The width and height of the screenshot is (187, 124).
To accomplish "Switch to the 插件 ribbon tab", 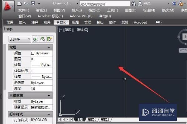I will click(x=112, y=22).
